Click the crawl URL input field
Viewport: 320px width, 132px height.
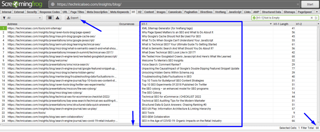coord(175,5)
